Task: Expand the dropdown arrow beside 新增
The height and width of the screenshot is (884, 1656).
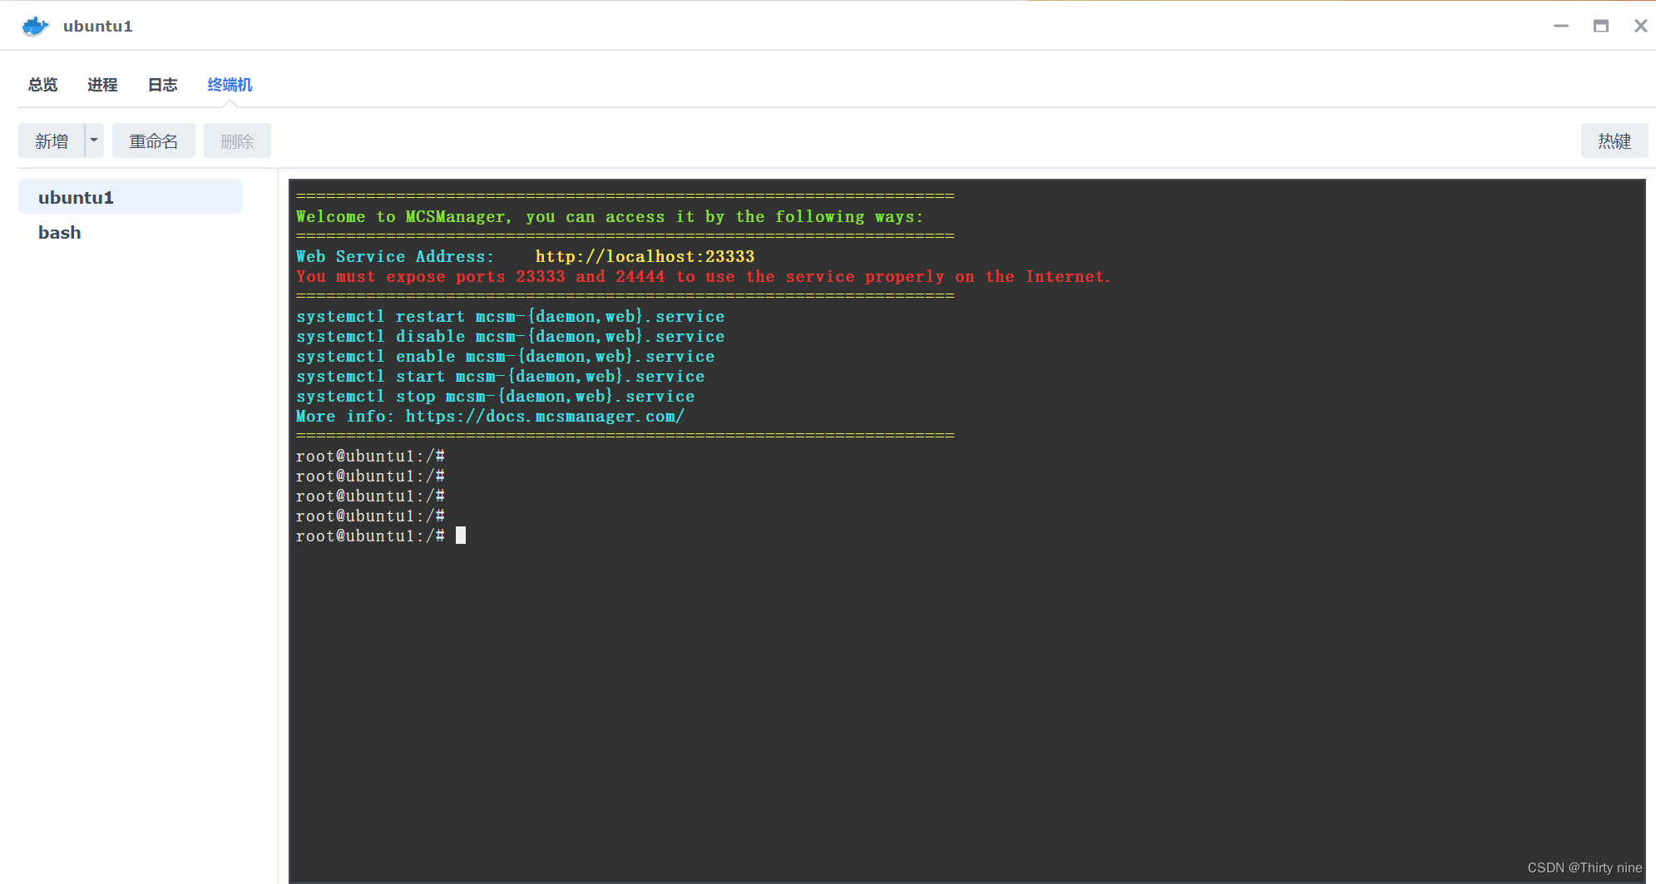Action: 93,140
